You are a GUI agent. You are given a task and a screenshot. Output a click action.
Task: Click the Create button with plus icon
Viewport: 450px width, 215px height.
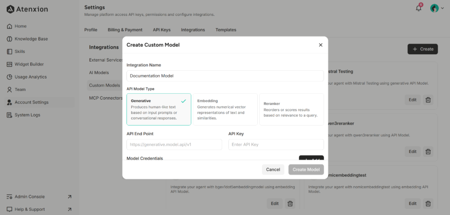pyautogui.click(x=423, y=49)
